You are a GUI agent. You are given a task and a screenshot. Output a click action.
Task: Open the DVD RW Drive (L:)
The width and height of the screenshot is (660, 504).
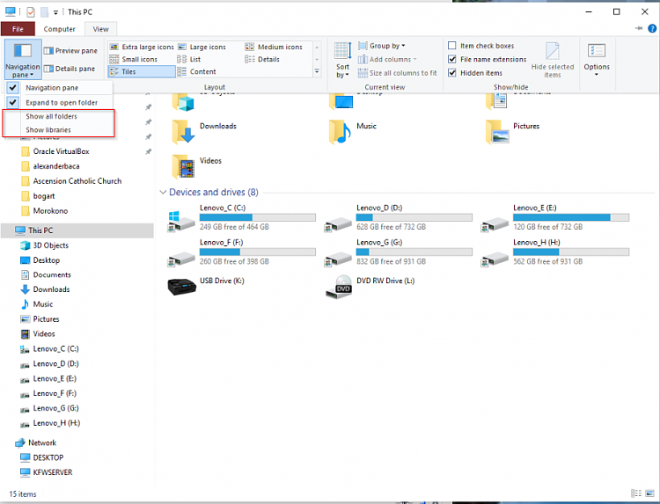point(370,287)
